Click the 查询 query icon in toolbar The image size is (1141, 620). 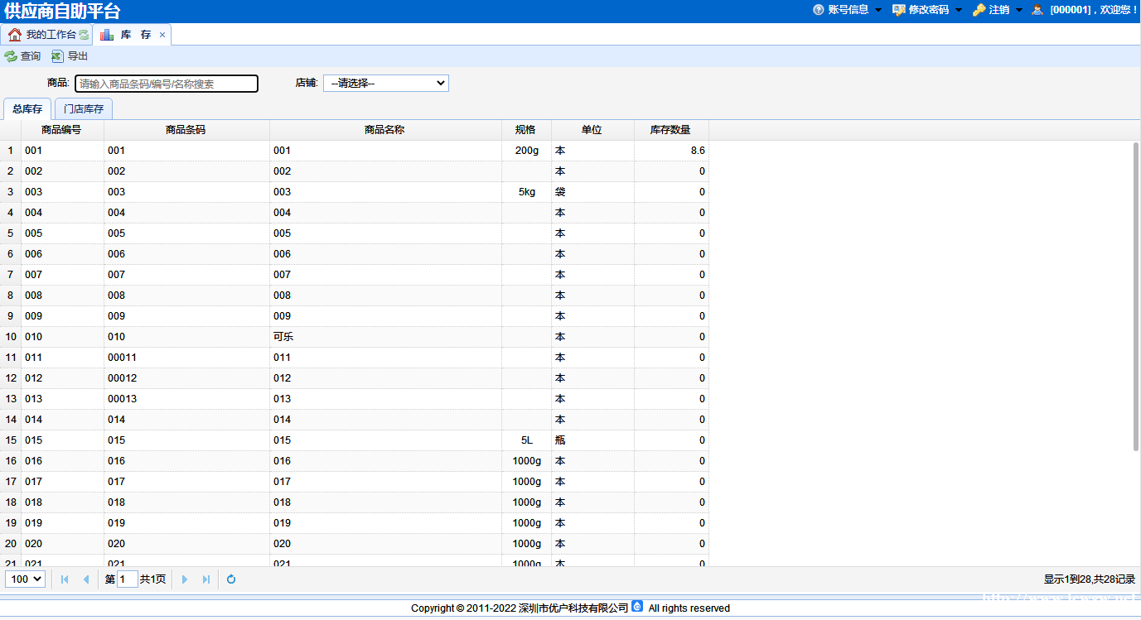11,56
